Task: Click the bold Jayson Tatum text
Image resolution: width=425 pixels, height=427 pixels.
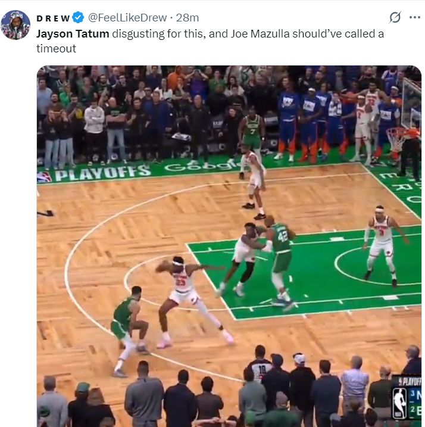Action: [x=73, y=34]
